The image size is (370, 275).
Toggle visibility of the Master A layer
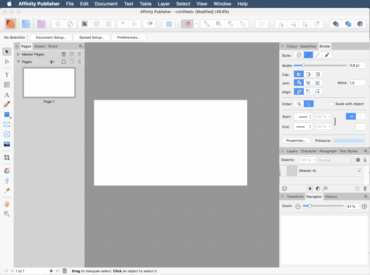pos(359,170)
